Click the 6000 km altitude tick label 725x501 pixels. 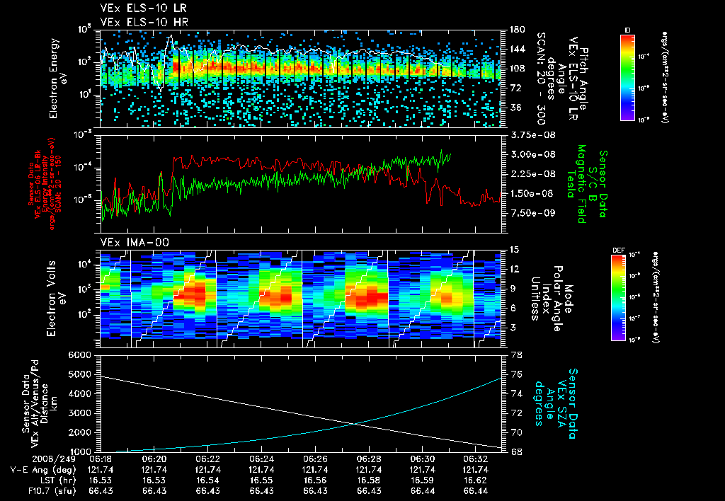point(79,355)
